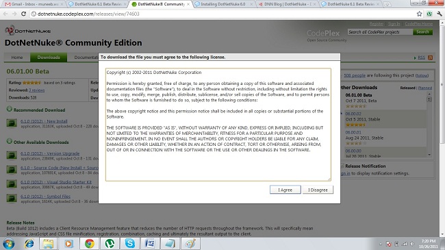Viewport: 445px width, 250px height.
Task: Click the taskbar clock
Action: tap(429, 244)
